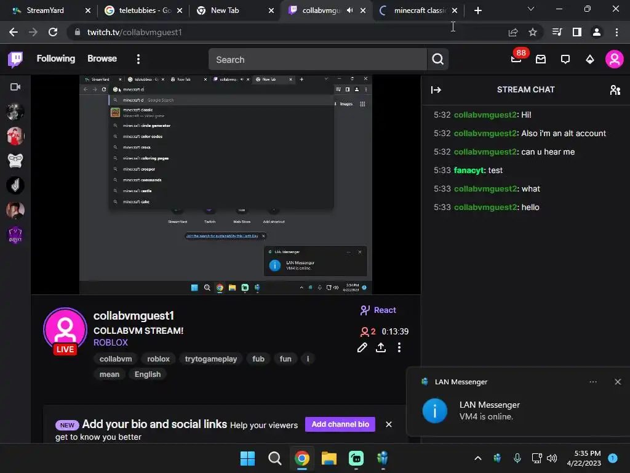Click the ROBLOX category link

tap(111, 342)
